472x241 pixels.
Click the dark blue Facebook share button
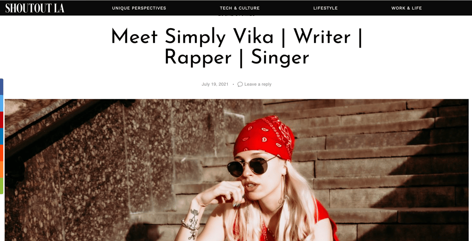point(1,87)
